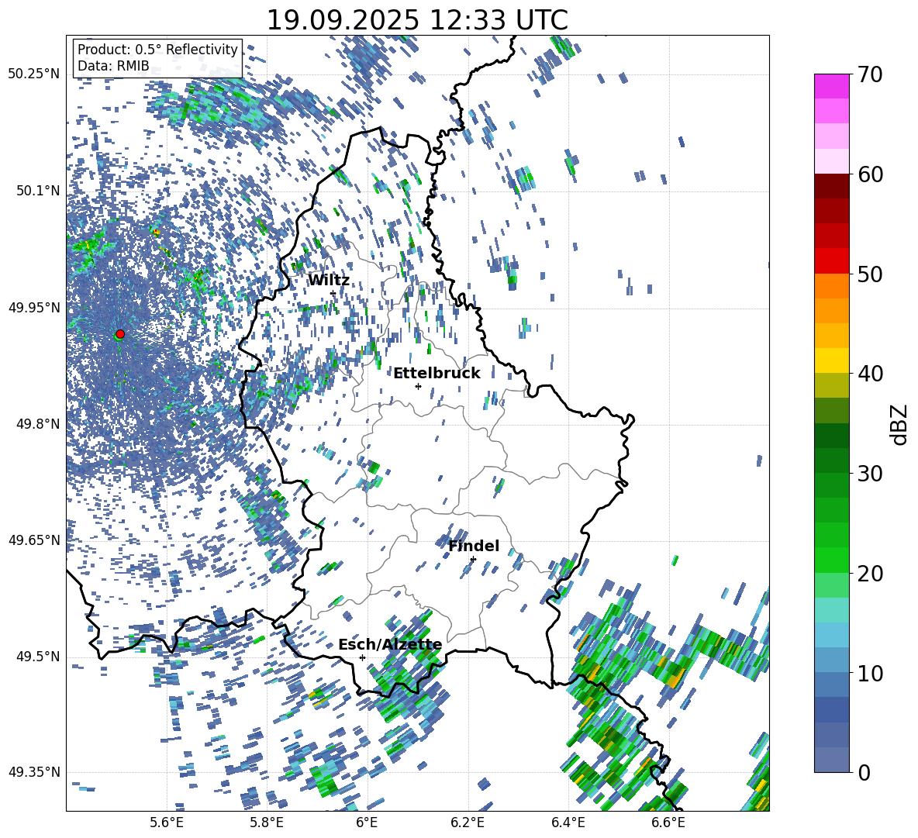Click the yellow colorbar swatch near 40
Viewport: 918px width, 838px height.
pyautogui.click(x=831, y=360)
